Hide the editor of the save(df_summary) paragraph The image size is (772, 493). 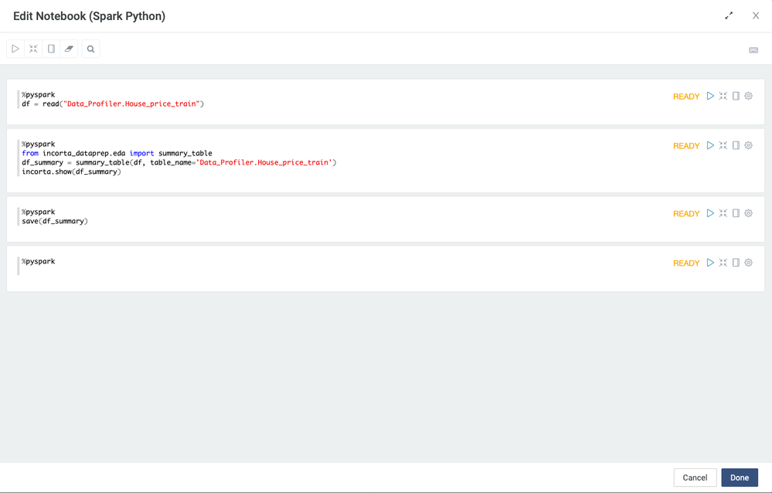coord(723,214)
